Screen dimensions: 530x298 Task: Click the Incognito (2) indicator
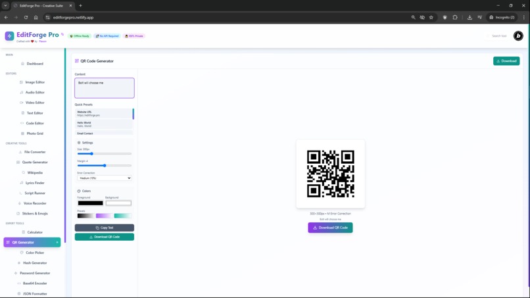pyautogui.click(x=502, y=17)
